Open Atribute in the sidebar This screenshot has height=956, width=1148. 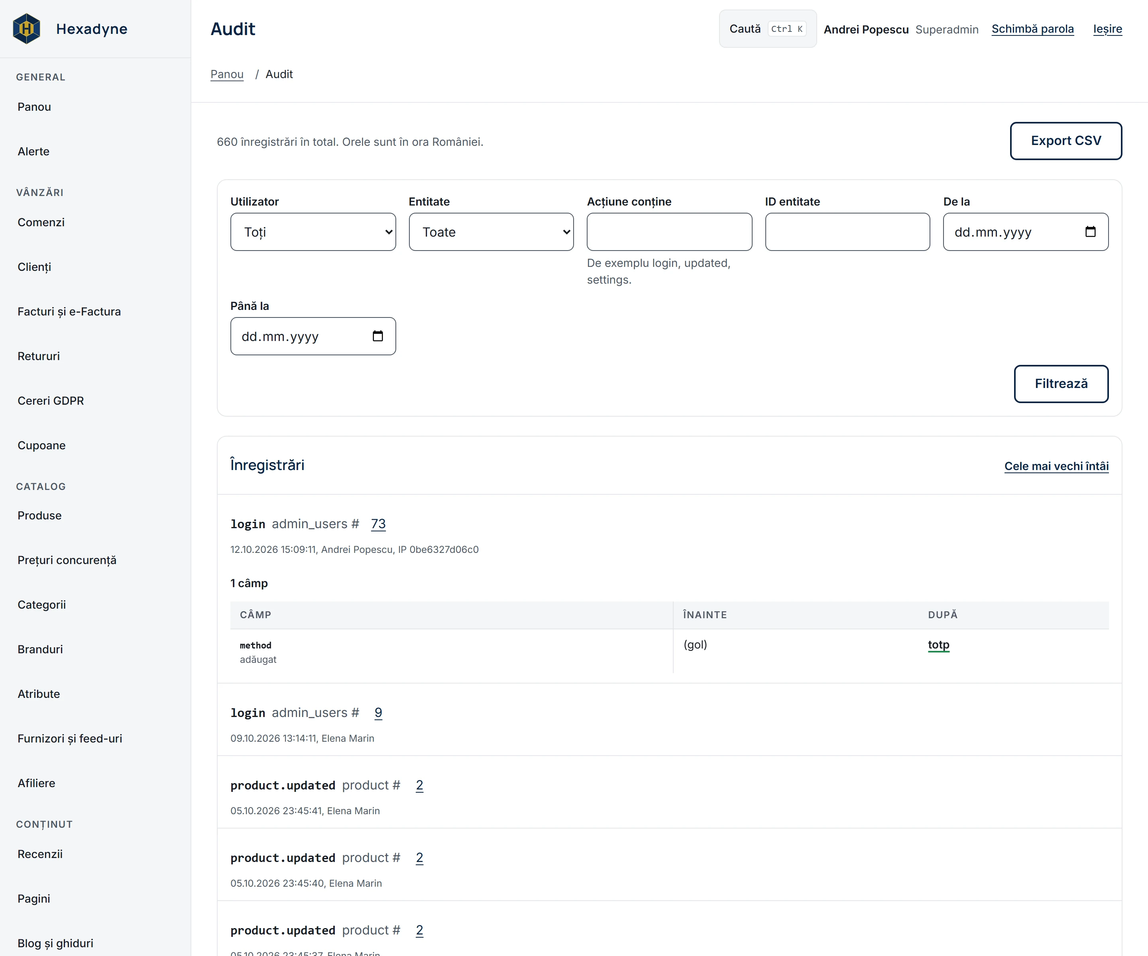pyautogui.click(x=39, y=694)
